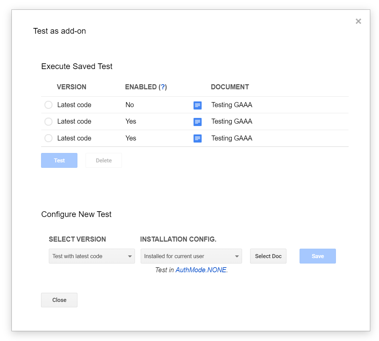Click the SELECT VERSION label
This screenshot has width=379, height=341.
[x=77, y=239]
